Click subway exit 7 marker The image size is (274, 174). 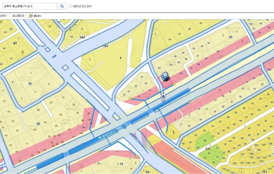[174, 84]
